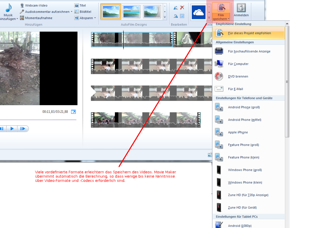The width and height of the screenshot is (327, 228).
Task: Click the DVD disc icon
Action: 219,76
